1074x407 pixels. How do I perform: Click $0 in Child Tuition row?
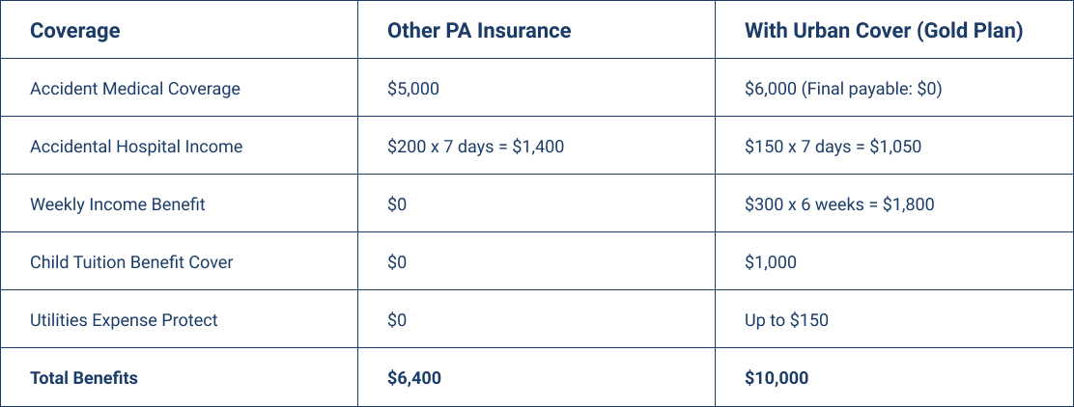[x=397, y=262]
